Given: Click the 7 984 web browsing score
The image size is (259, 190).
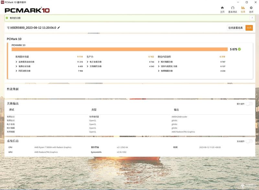Looking at the screenshot, I should pyautogui.click(x=80, y=71).
